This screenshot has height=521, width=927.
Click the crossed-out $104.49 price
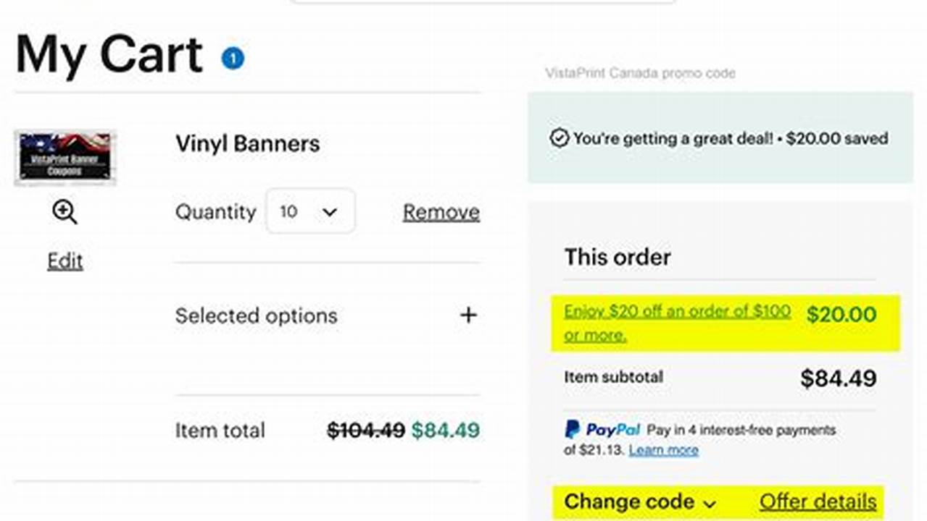coord(363,430)
